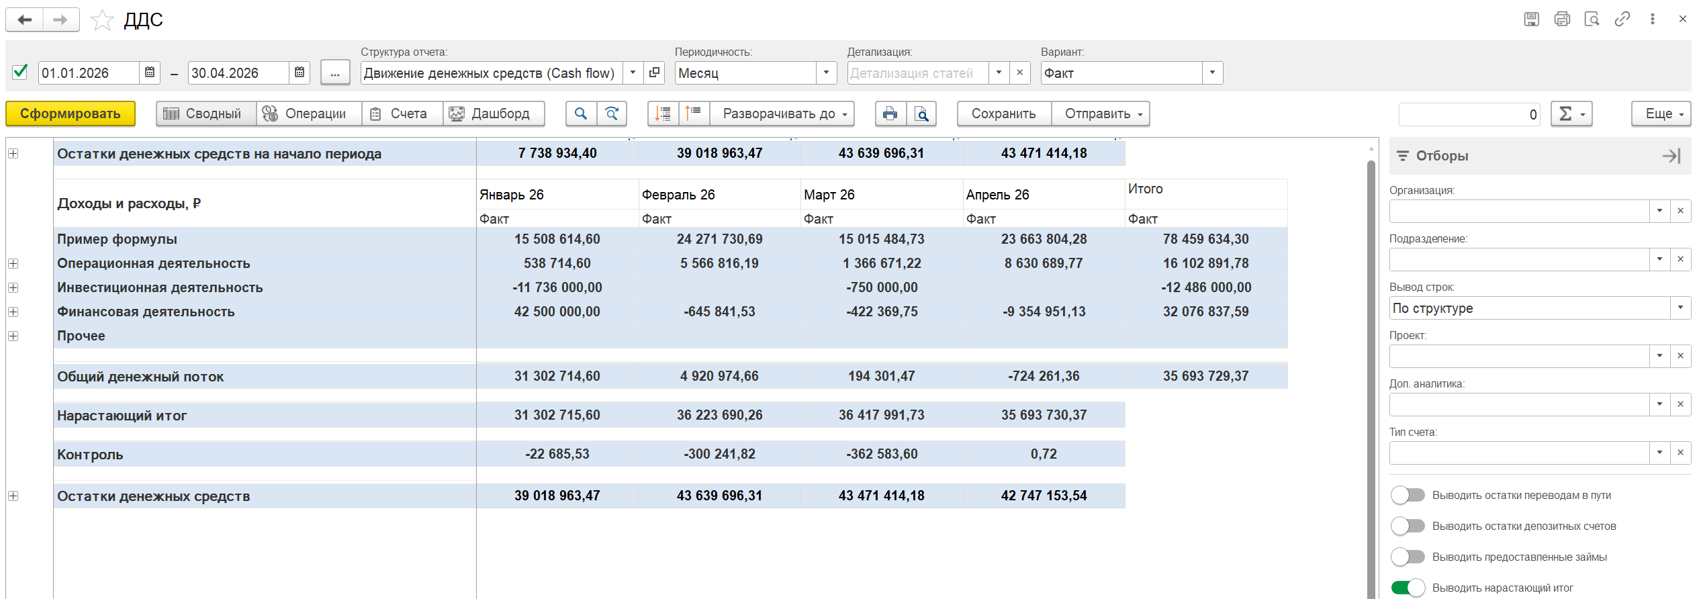
Task: Click the sum value field showing 0
Action: coord(1470,114)
